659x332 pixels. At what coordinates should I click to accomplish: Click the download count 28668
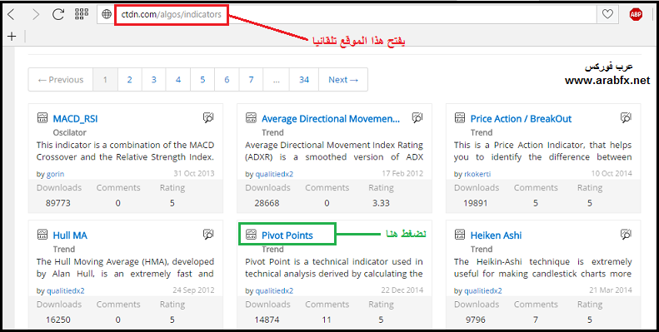click(x=267, y=203)
